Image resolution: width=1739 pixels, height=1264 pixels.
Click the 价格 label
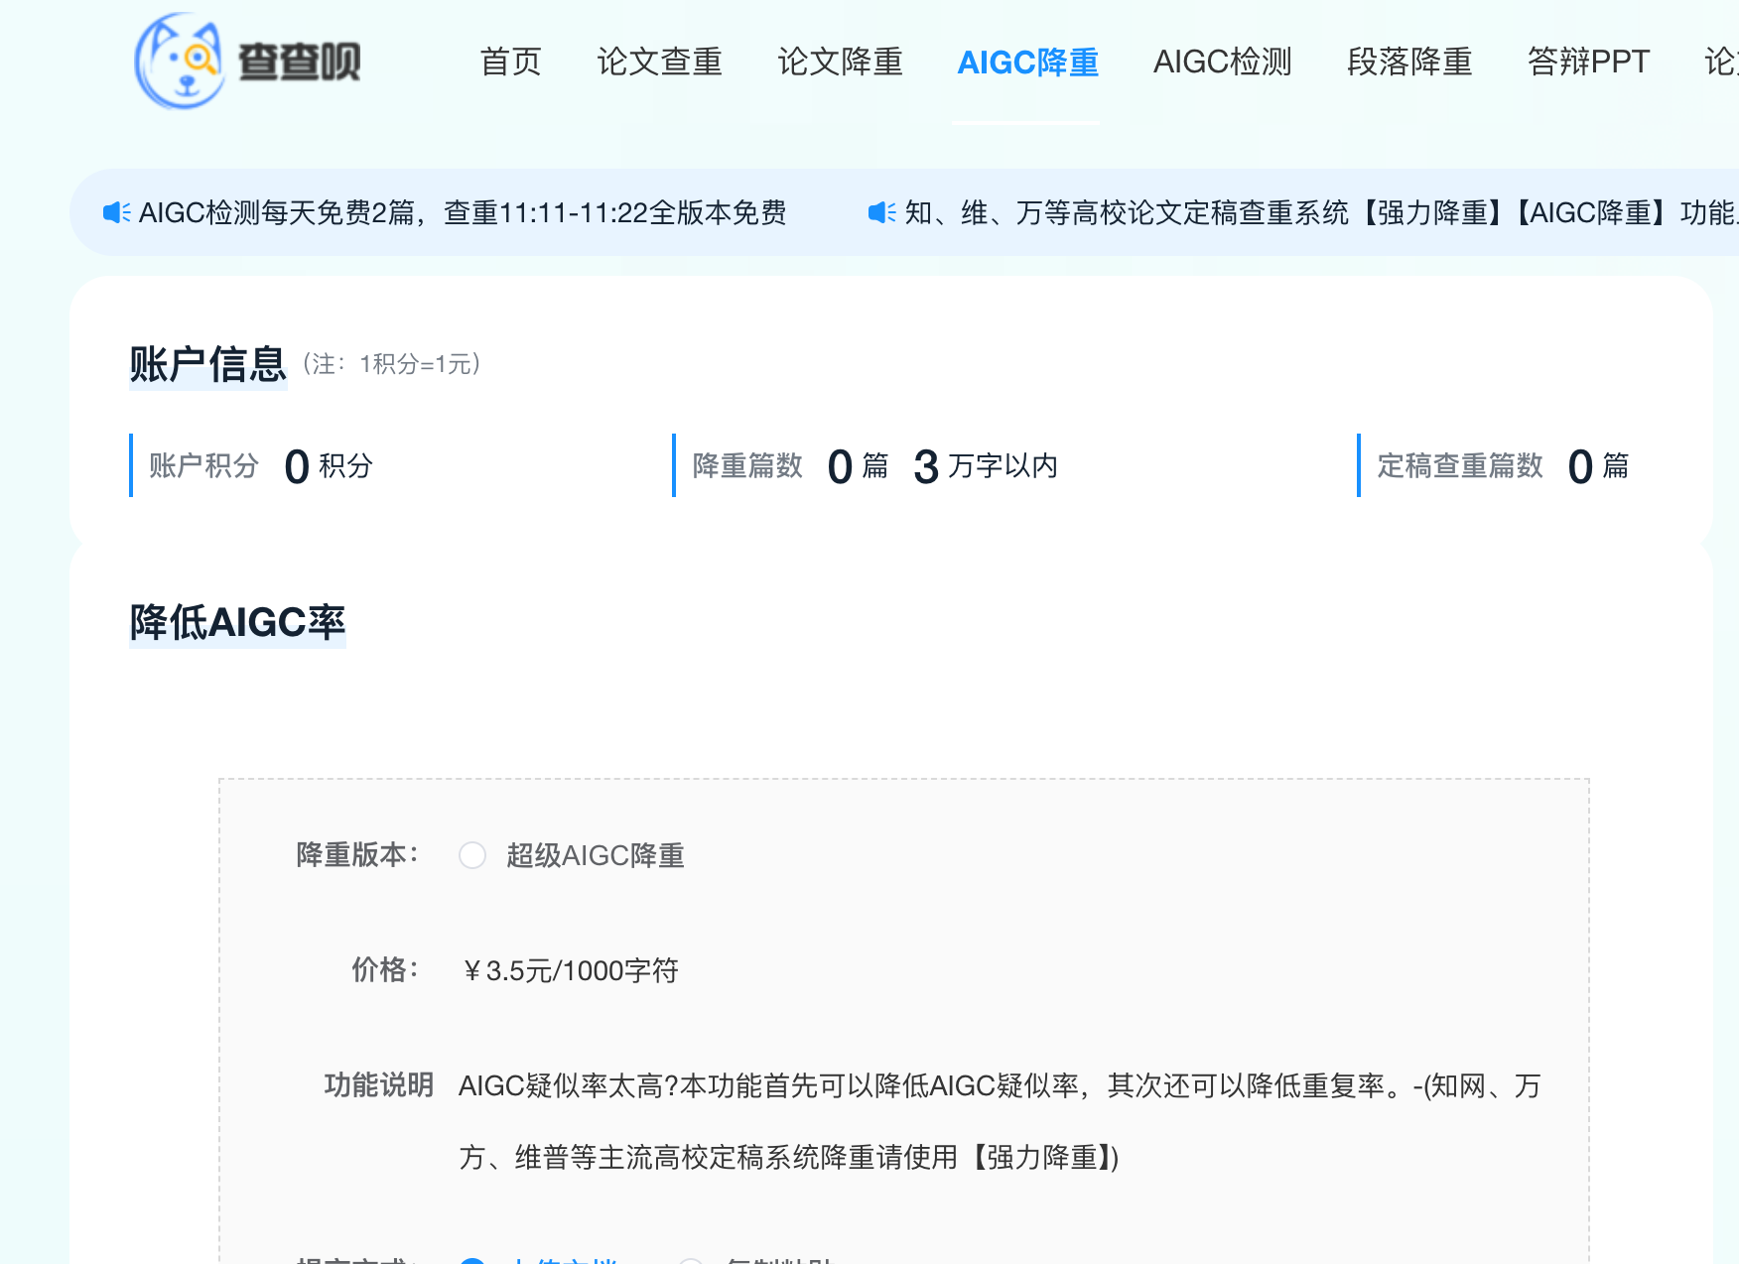pyautogui.click(x=386, y=969)
